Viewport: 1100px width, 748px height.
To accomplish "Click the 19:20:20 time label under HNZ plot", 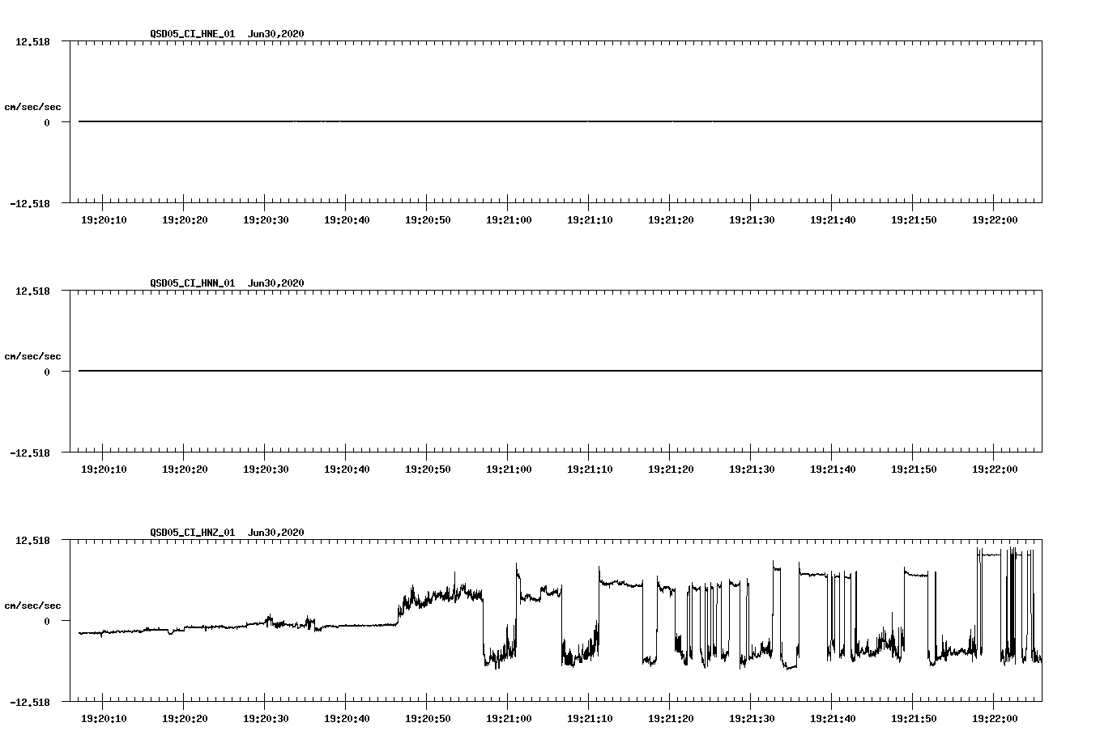I will [185, 719].
